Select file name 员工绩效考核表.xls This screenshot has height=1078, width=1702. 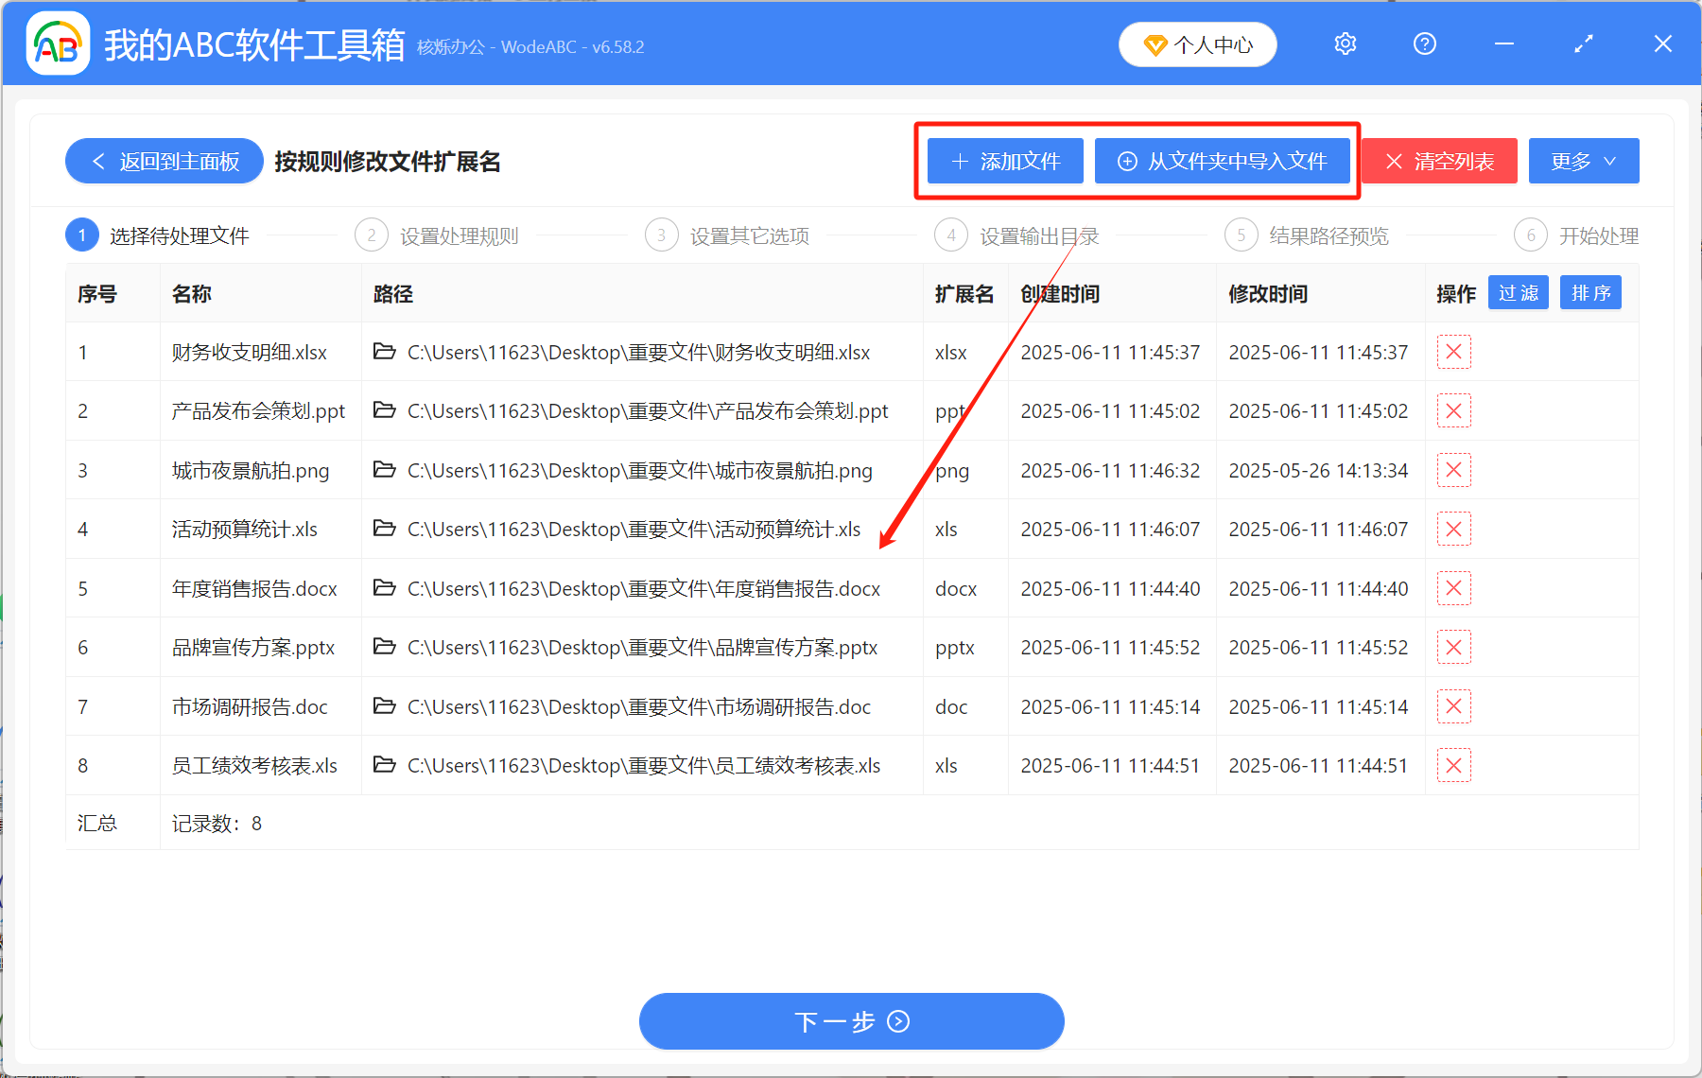tap(254, 766)
